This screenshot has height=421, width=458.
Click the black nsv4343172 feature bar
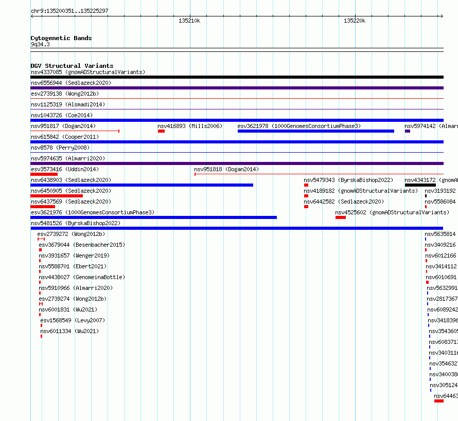(420, 185)
